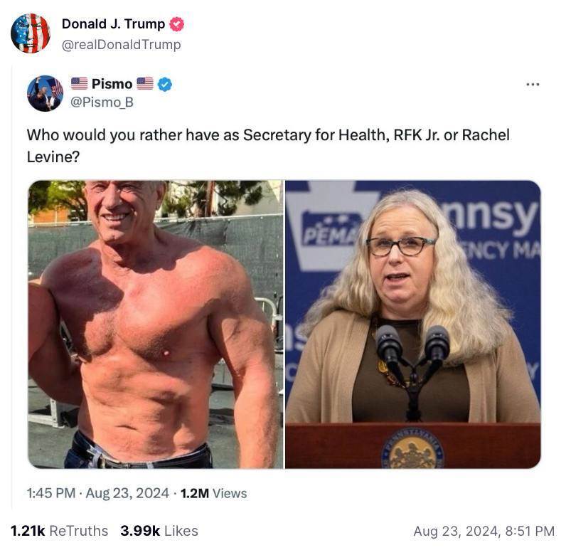This screenshot has height=555, width=566.
Task: Show the 1.21k ReTruths list
Action: (60, 531)
